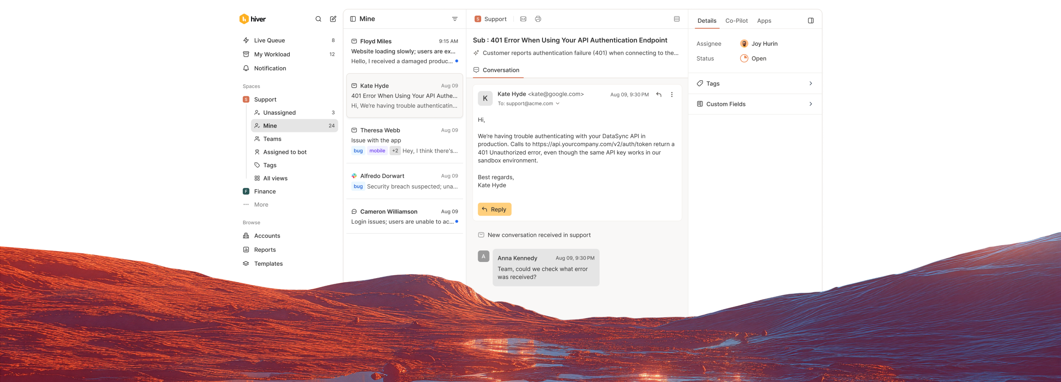The image size is (1061, 382).
Task: Expand the Custom Fields section
Action: (811, 104)
